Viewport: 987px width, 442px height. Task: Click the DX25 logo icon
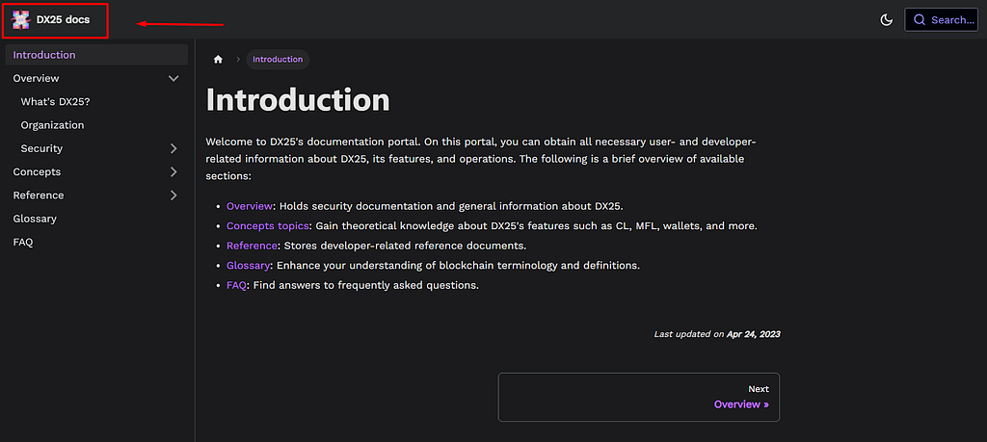point(21,20)
